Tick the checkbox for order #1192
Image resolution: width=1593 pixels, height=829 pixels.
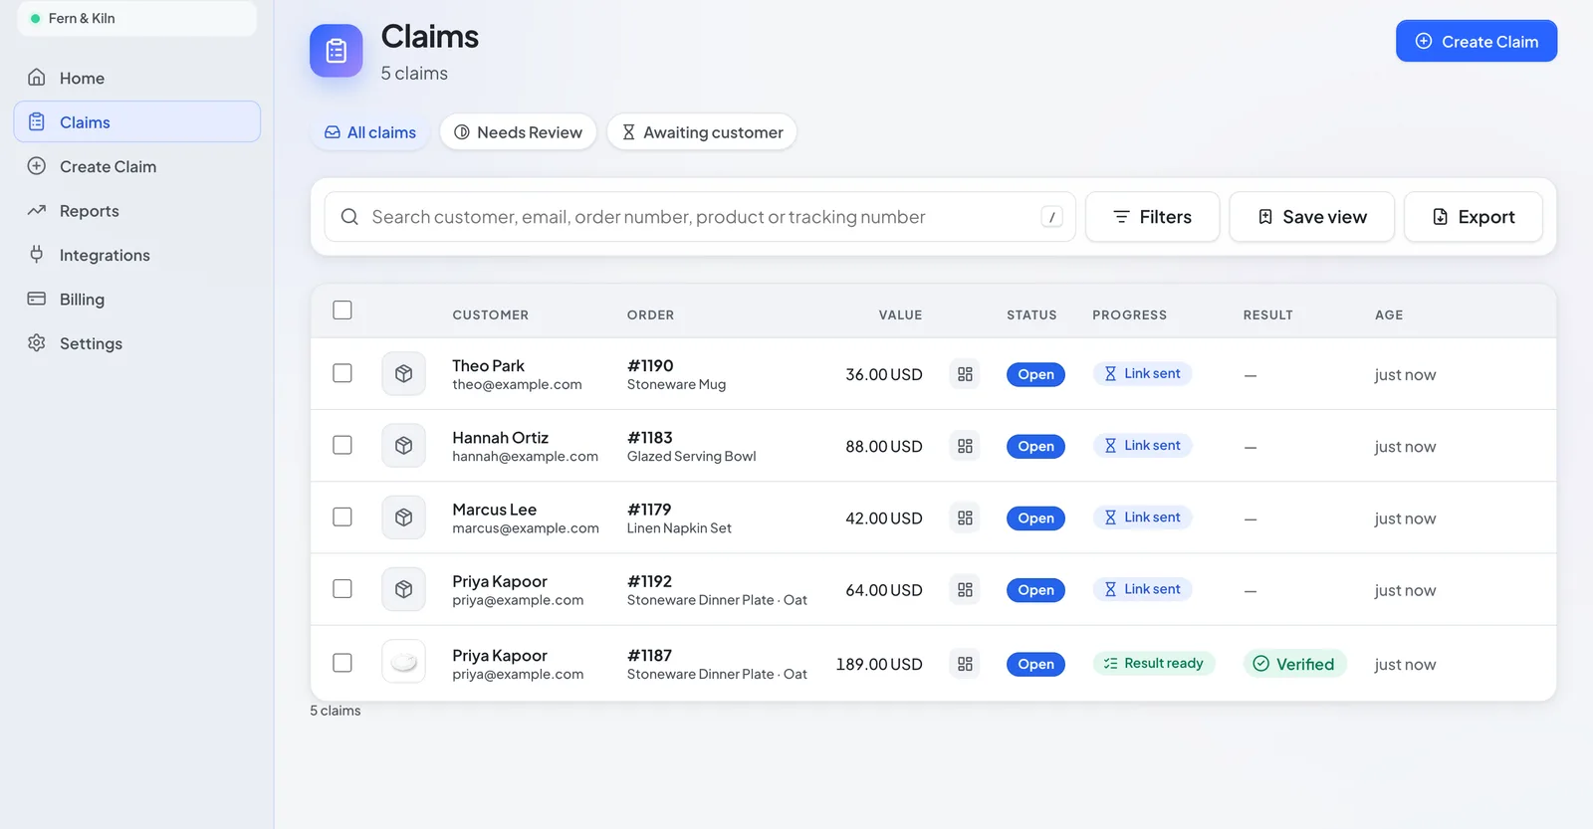click(x=342, y=588)
